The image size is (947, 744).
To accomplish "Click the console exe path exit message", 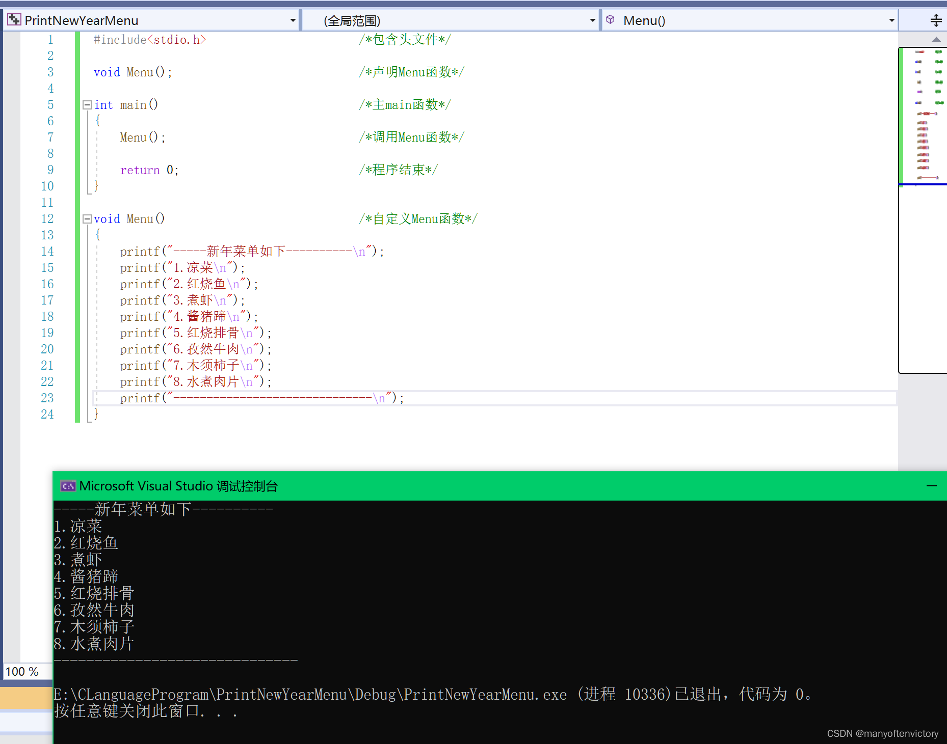I will tap(433, 694).
